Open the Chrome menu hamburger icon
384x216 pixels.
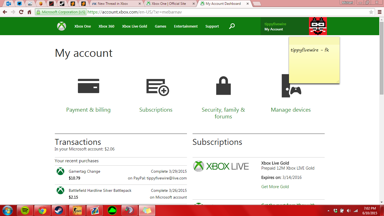coord(380,12)
